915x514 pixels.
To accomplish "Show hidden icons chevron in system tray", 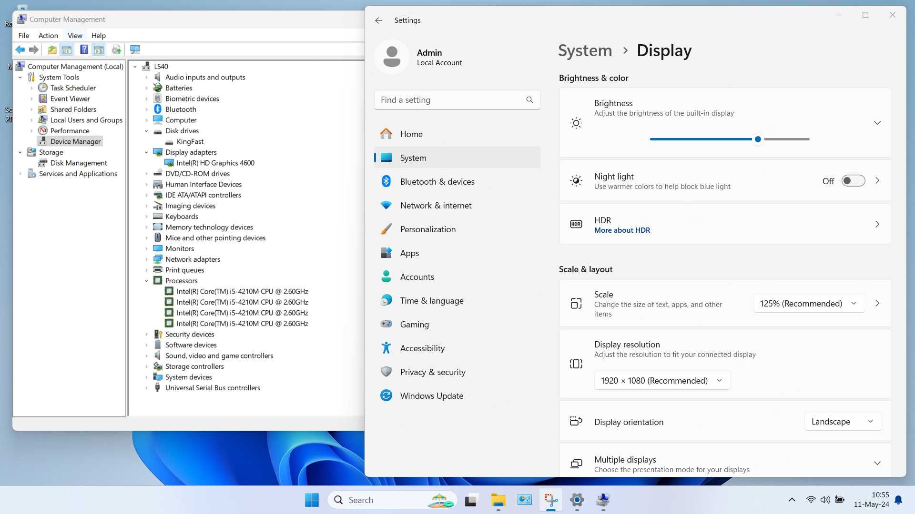I will tap(792, 500).
